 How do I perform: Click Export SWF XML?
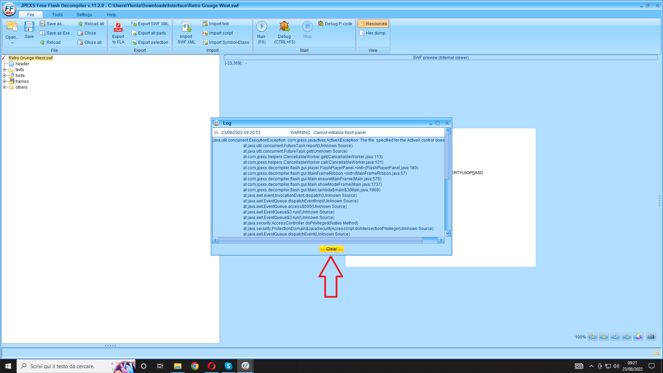[150, 24]
